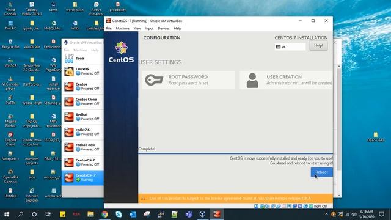Open Notepad++ desktop shortcut

point(10,156)
